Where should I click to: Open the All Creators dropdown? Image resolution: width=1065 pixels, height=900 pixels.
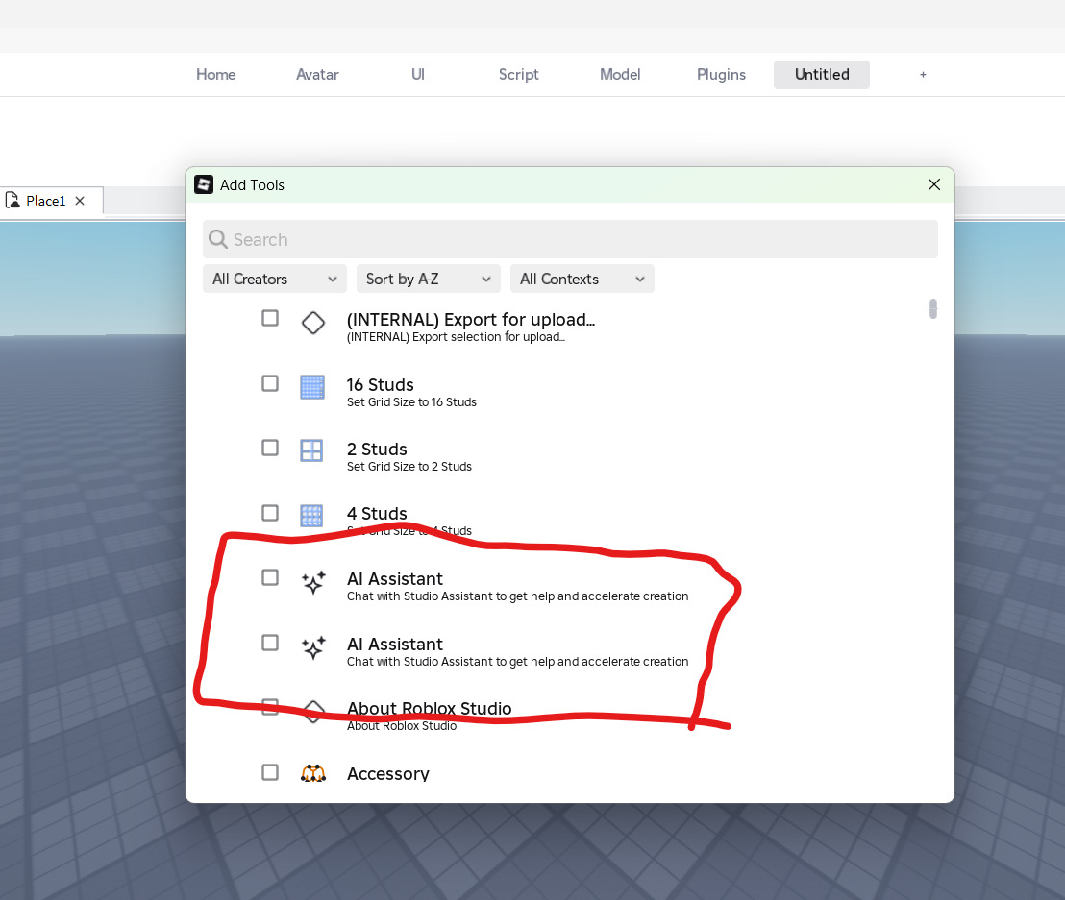coord(274,279)
